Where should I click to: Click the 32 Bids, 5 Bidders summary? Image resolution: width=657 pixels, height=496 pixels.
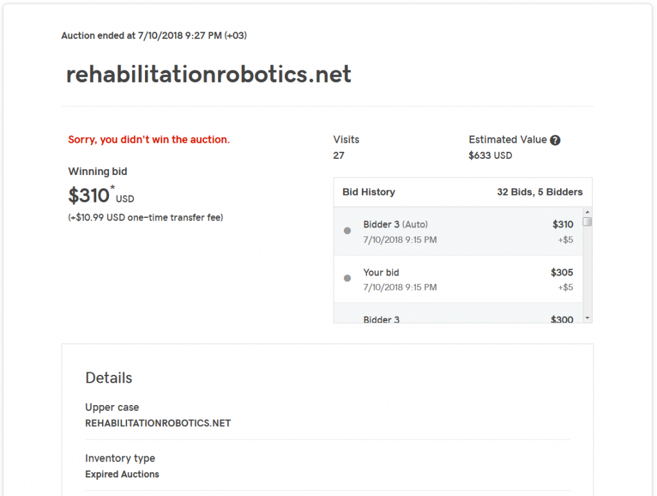pyautogui.click(x=540, y=192)
